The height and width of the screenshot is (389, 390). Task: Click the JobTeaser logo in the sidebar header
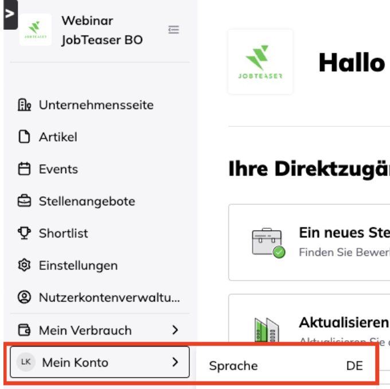pyautogui.click(x=36, y=30)
